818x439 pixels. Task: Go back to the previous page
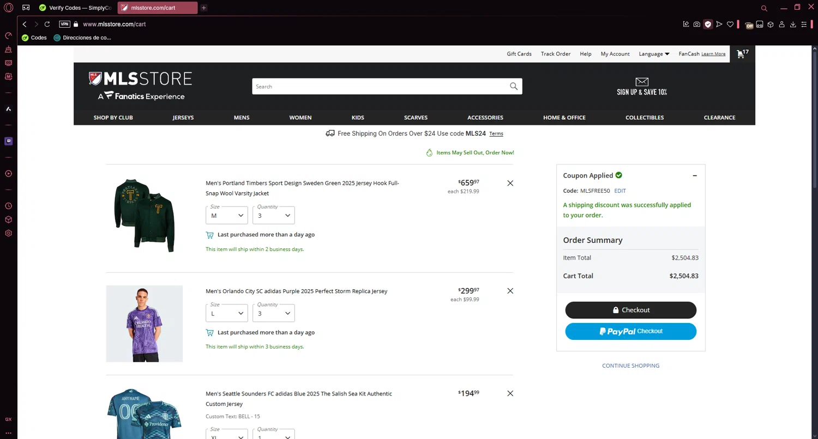[25, 24]
